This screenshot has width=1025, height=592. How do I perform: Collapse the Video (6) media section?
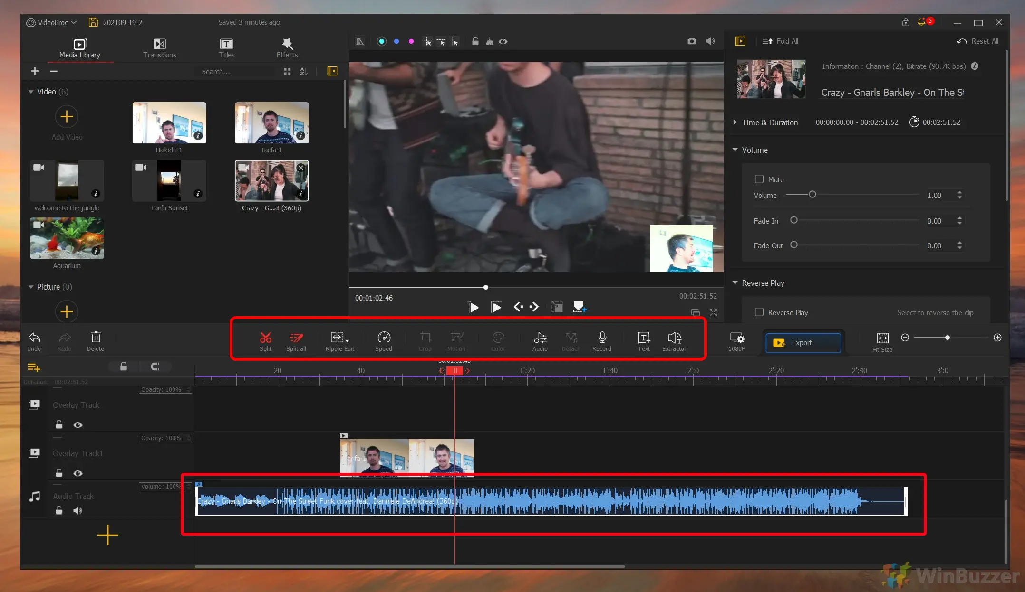tap(30, 91)
